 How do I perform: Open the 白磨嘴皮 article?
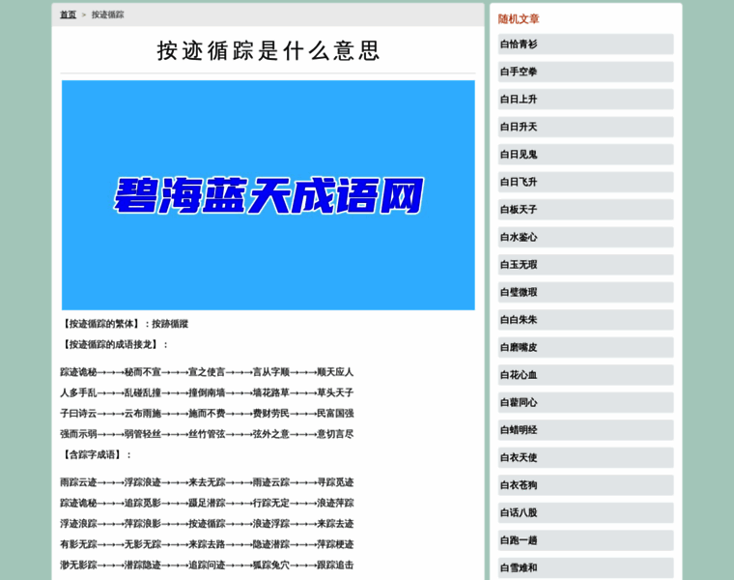tap(519, 347)
